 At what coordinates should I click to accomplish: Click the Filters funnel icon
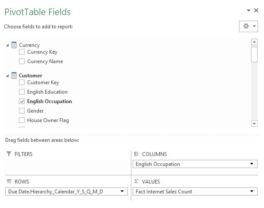9,154
